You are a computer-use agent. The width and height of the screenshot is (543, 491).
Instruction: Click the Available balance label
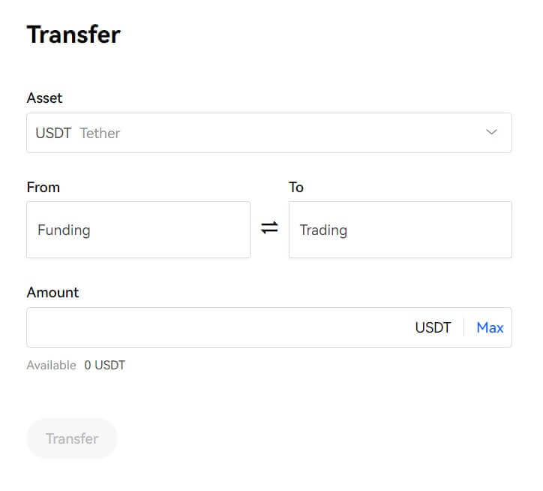51,366
